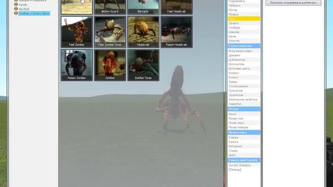The width and height of the screenshot is (333, 187).
Task: Select the Слайдер tool
Action: (244, 28)
